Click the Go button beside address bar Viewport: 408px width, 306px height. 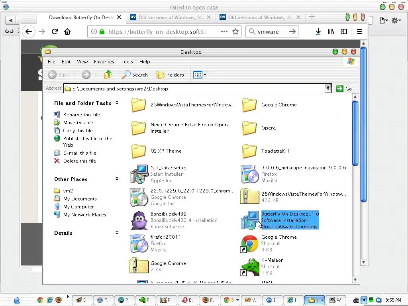tap(344, 88)
